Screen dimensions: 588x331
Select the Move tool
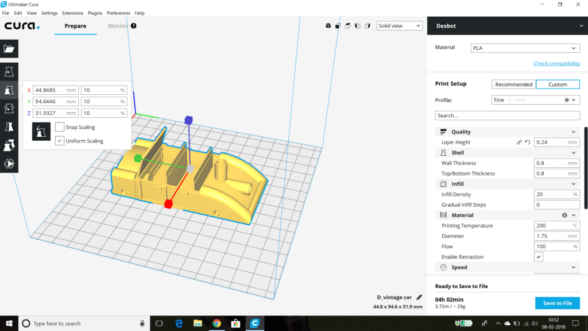pos(9,71)
